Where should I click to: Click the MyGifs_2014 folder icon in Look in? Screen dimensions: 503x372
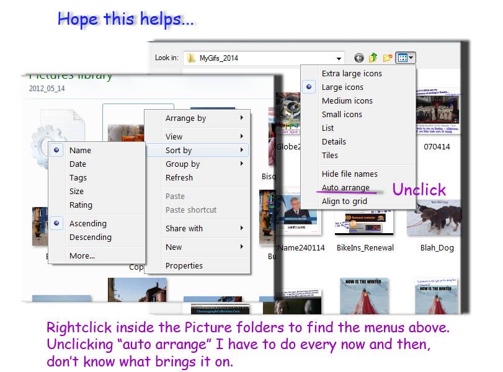tap(191, 58)
